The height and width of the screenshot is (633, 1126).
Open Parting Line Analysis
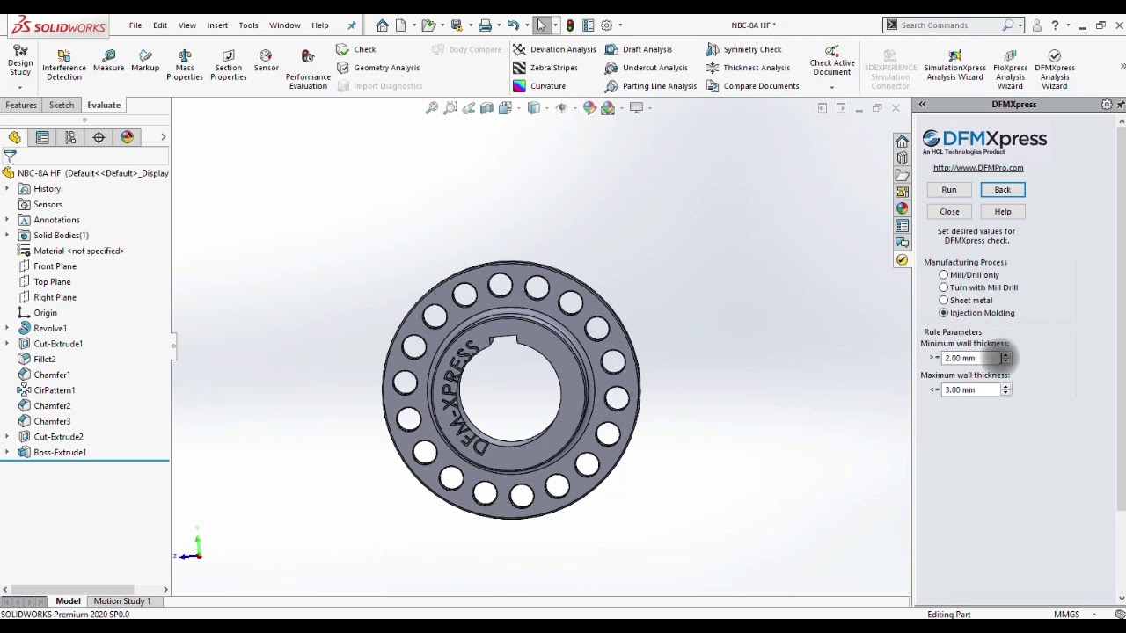tap(651, 86)
